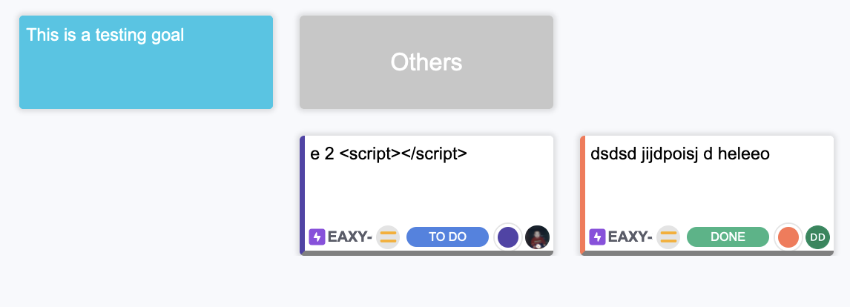
Task: Click the gray bottom bar under the DONE card
Action: tap(708, 253)
